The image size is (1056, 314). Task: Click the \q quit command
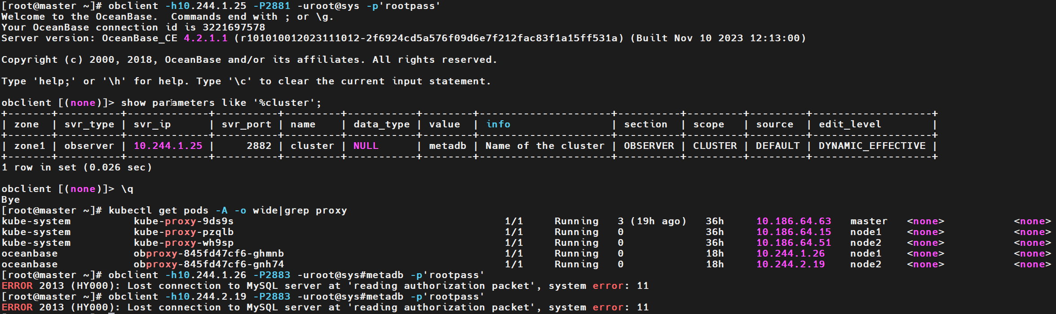click(127, 189)
